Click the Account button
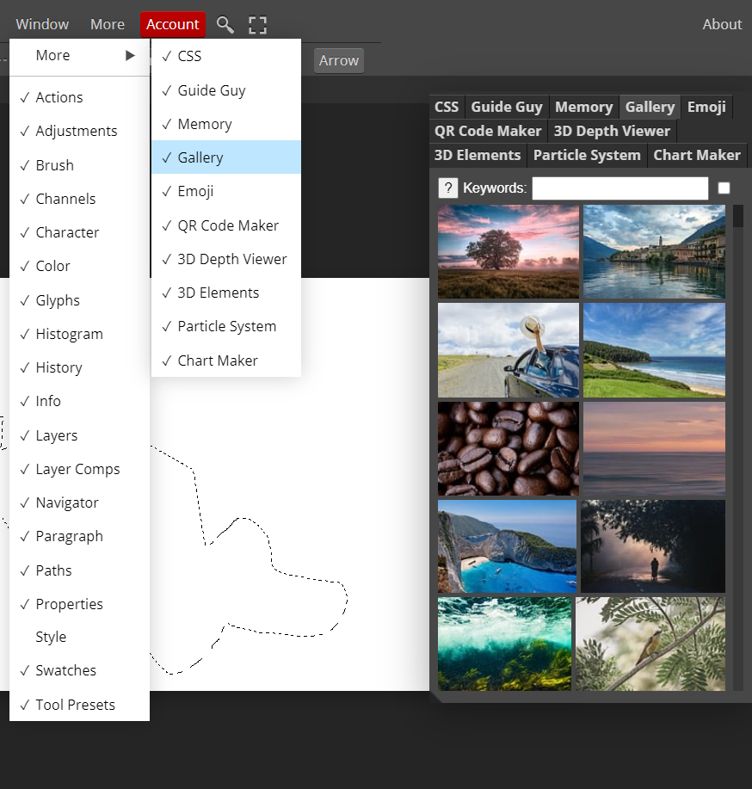752x789 pixels. point(173,25)
